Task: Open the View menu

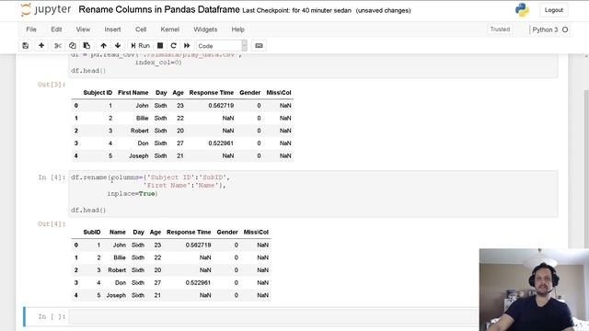Action: point(83,29)
